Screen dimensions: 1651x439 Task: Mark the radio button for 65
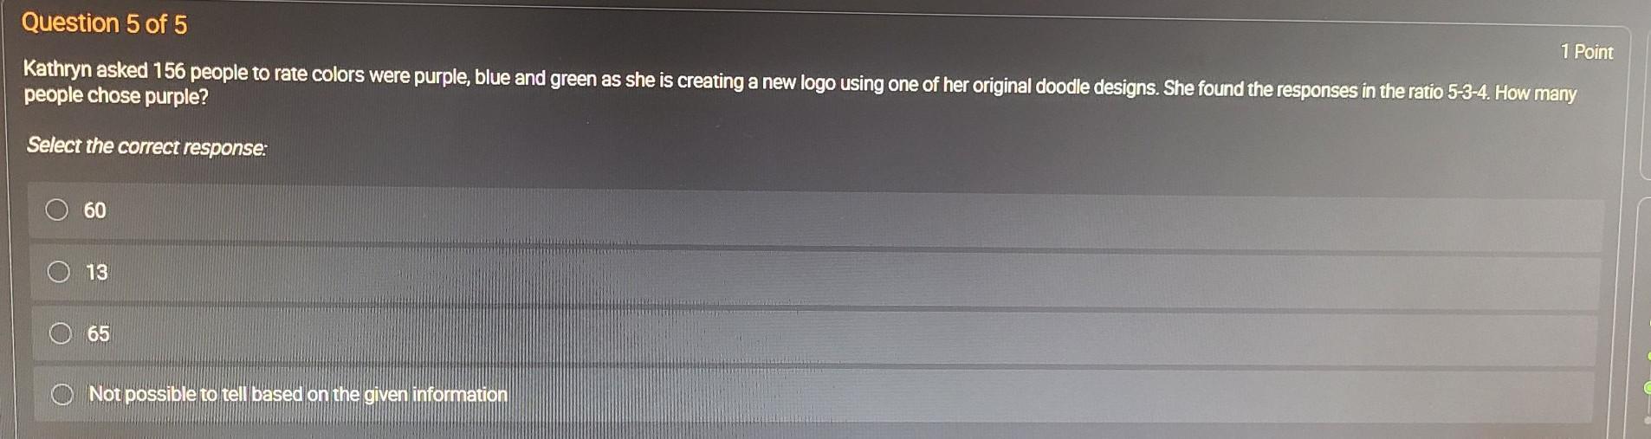(60, 333)
